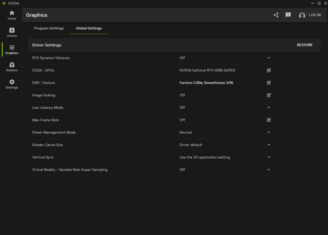Click the user account avatar icon
Viewport: 328px width, 235px height.
coord(302,15)
